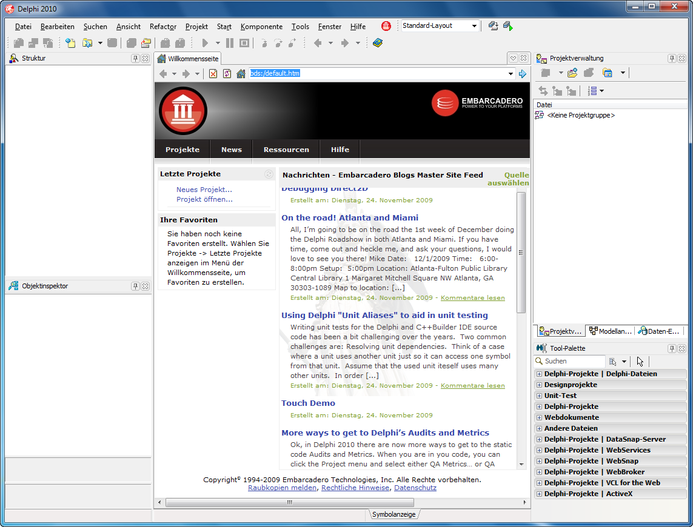
Task: Open the Touch Demo article link
Action: pos(308,403)
